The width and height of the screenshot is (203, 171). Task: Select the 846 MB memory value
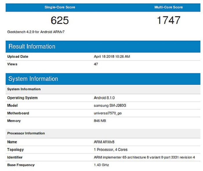pos(100,121)
